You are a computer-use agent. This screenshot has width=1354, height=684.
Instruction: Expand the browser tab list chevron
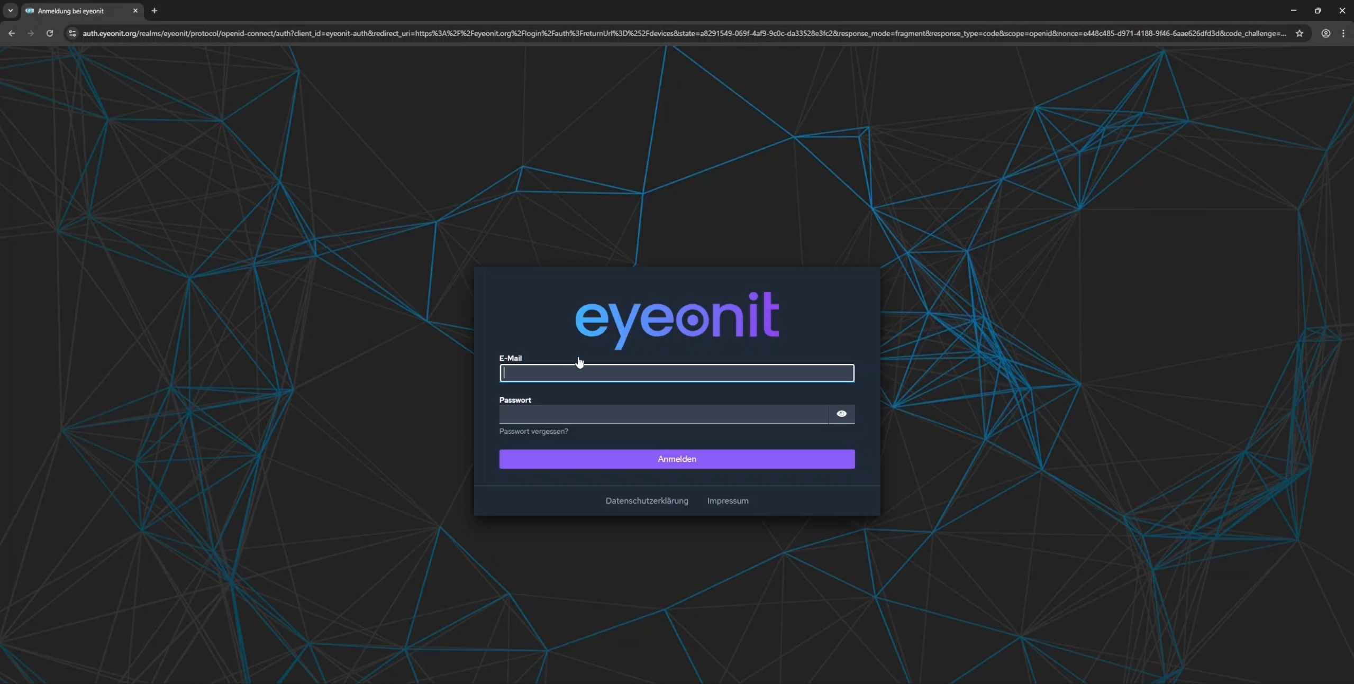click(x=10, y=10)
